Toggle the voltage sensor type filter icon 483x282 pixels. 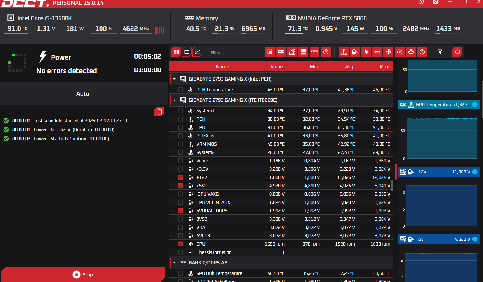(355, 52)
